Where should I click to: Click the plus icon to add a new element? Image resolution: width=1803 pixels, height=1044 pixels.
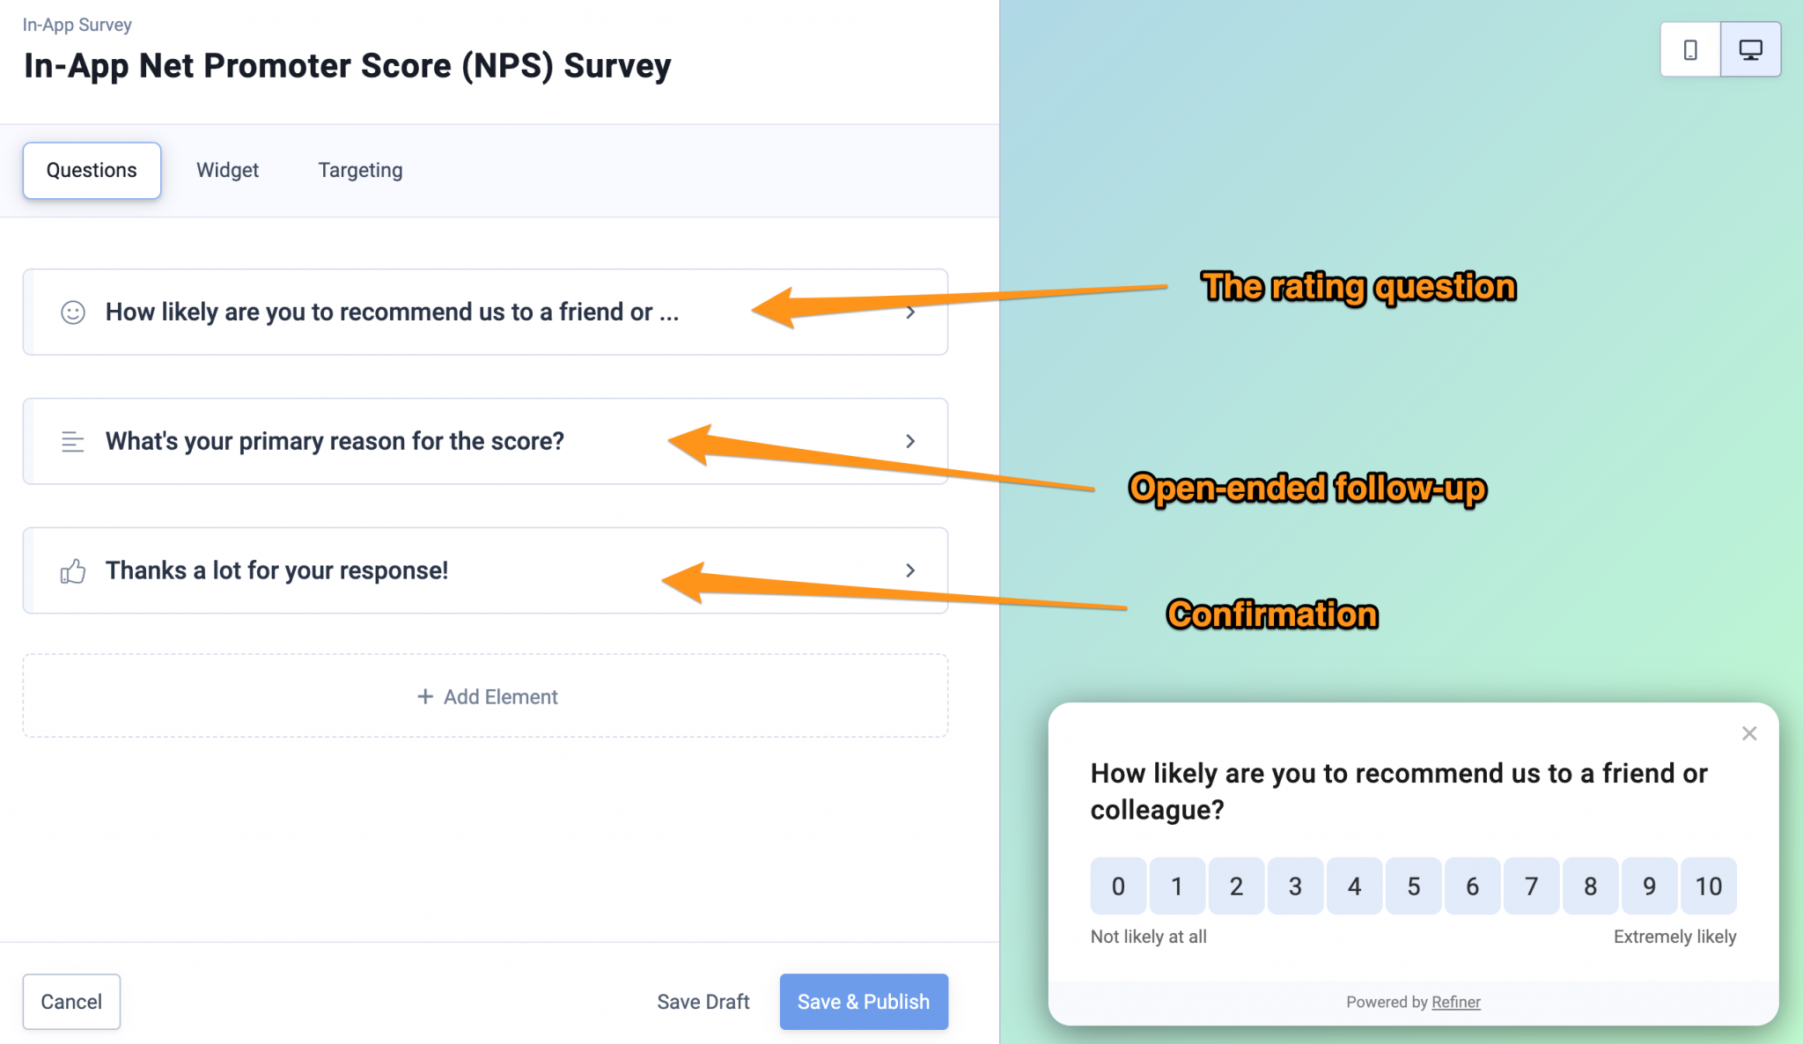click(425, 696)
